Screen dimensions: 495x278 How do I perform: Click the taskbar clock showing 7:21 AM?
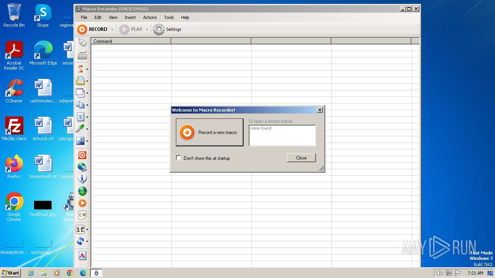click(x=475, y=273)
